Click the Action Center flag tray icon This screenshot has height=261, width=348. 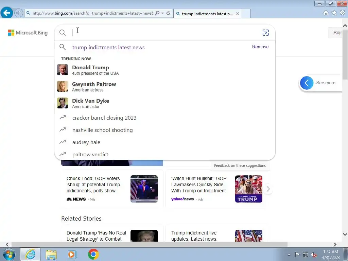tap(297, 255)
